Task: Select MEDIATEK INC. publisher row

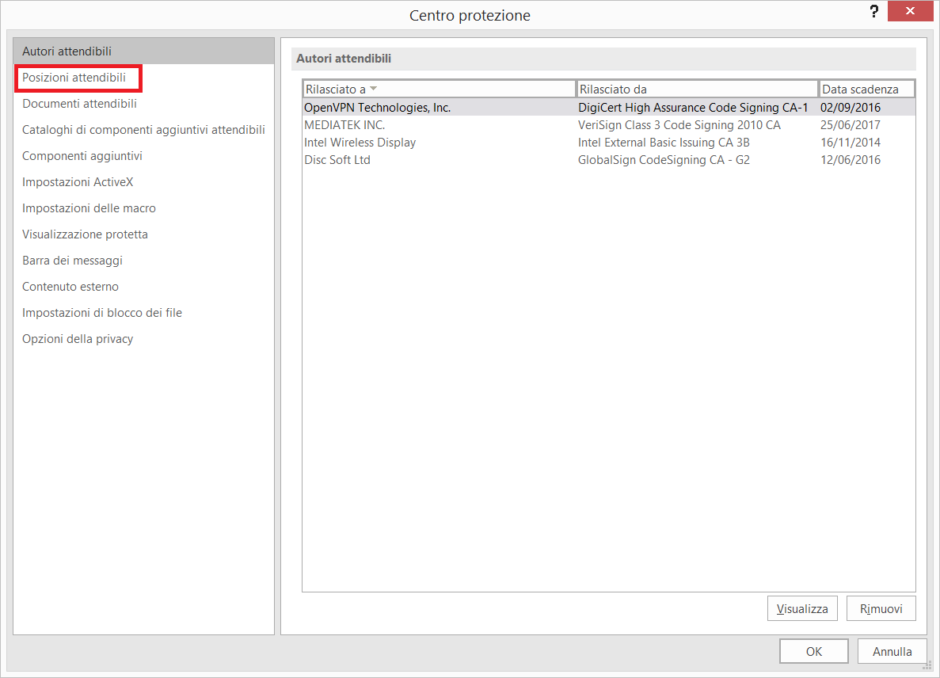Action: (x=608, y=124)
